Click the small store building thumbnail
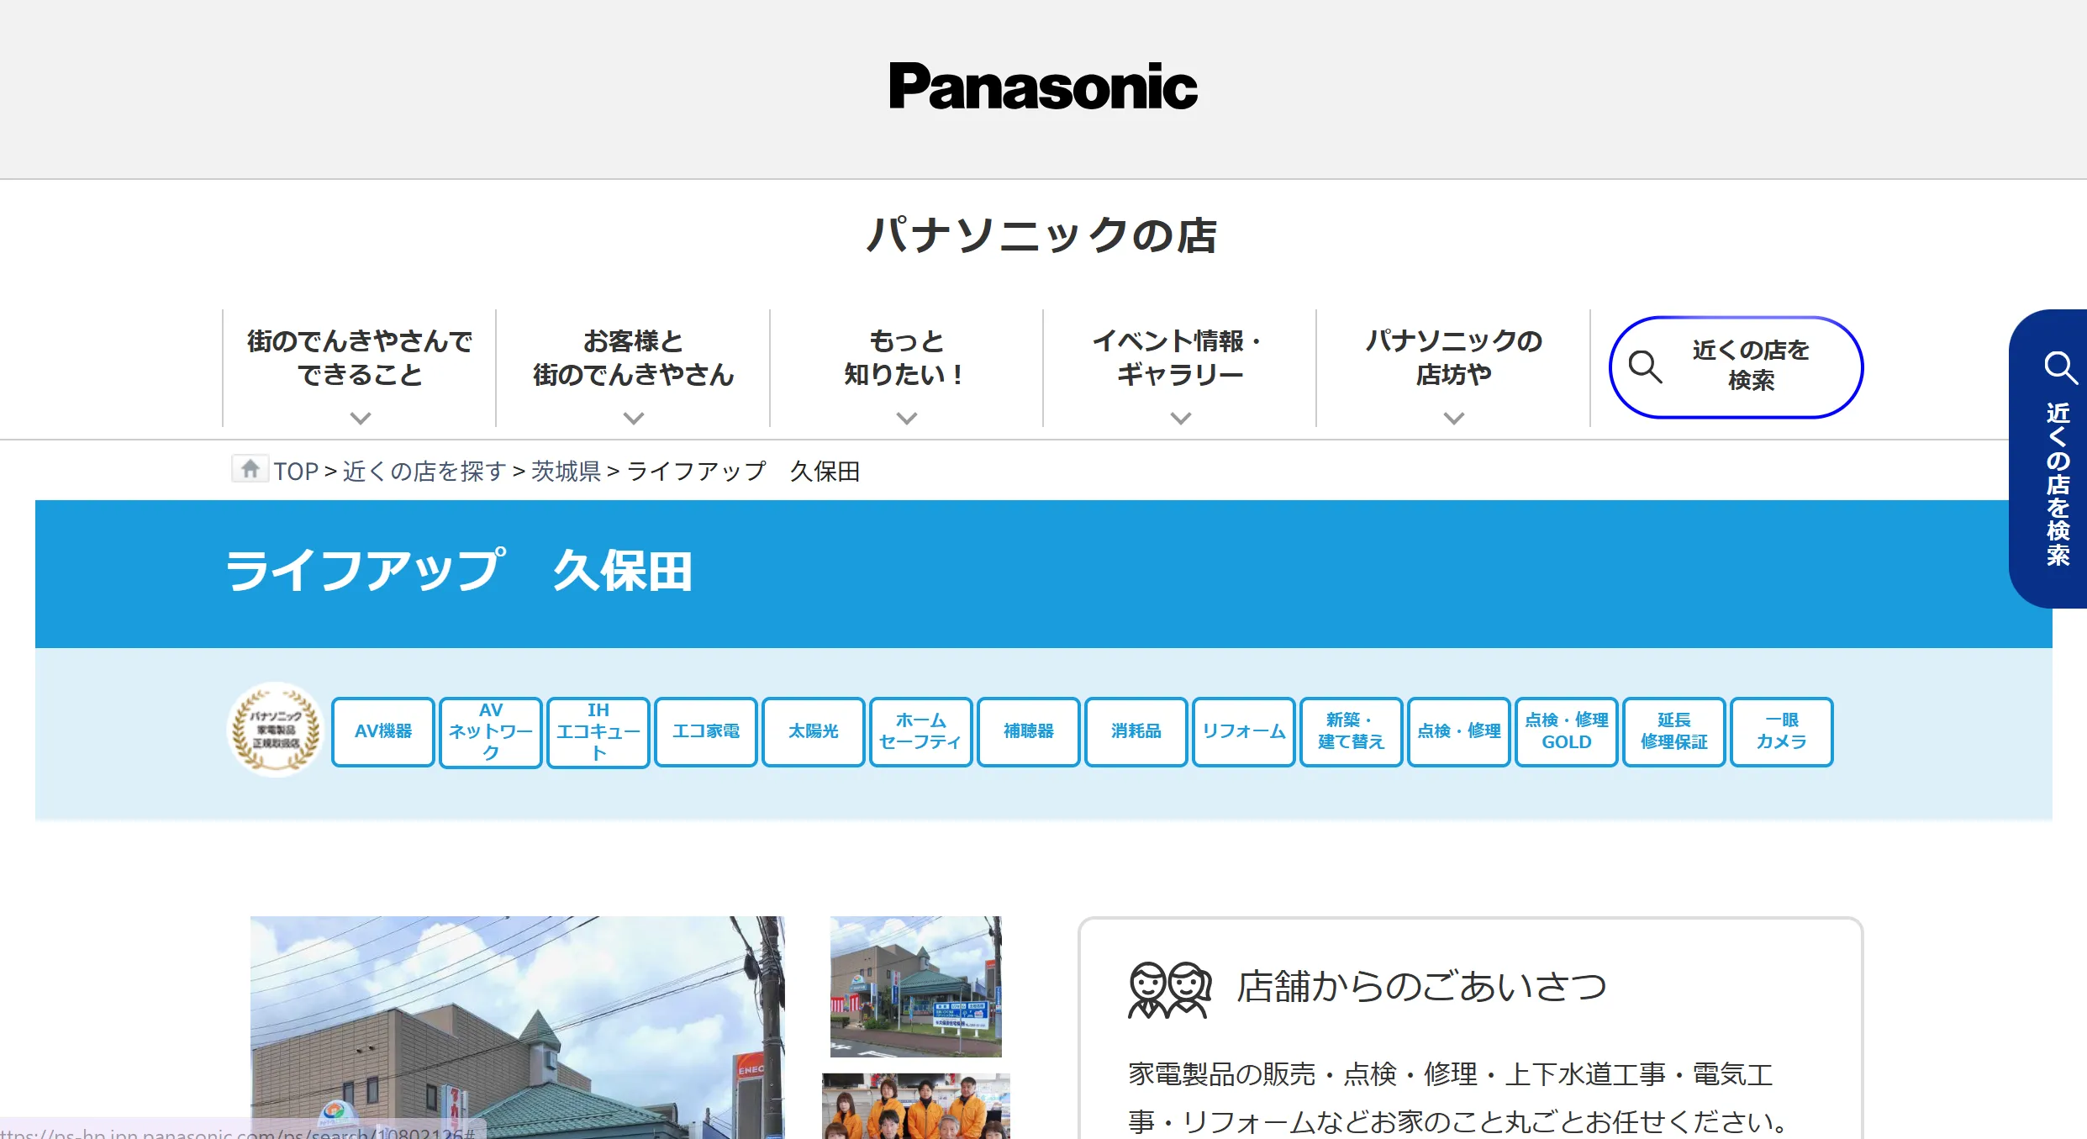Viewport: 2087px width, 1139px height. [x=916, y=986]
